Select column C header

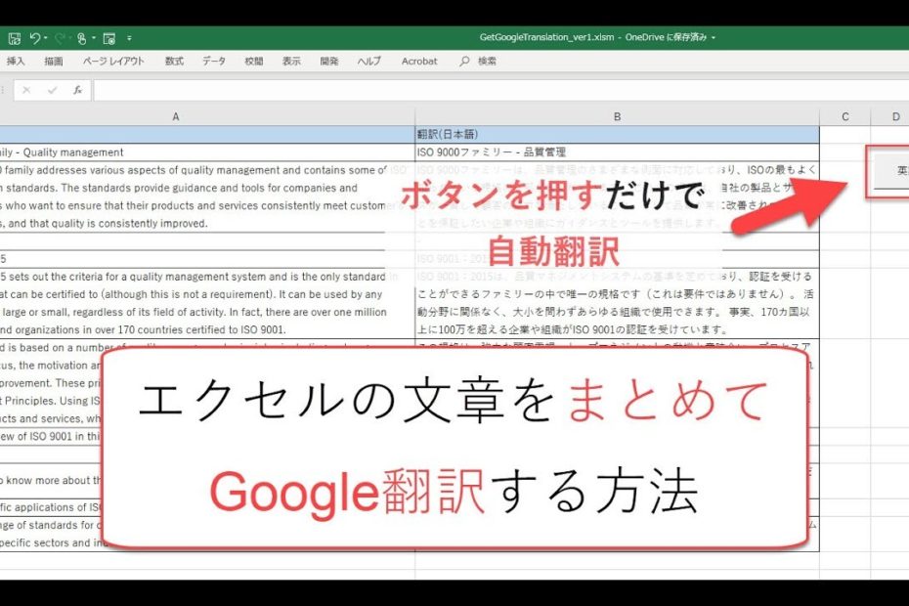pos(844,116)
